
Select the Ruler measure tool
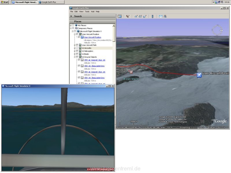(x=152, y=16)
